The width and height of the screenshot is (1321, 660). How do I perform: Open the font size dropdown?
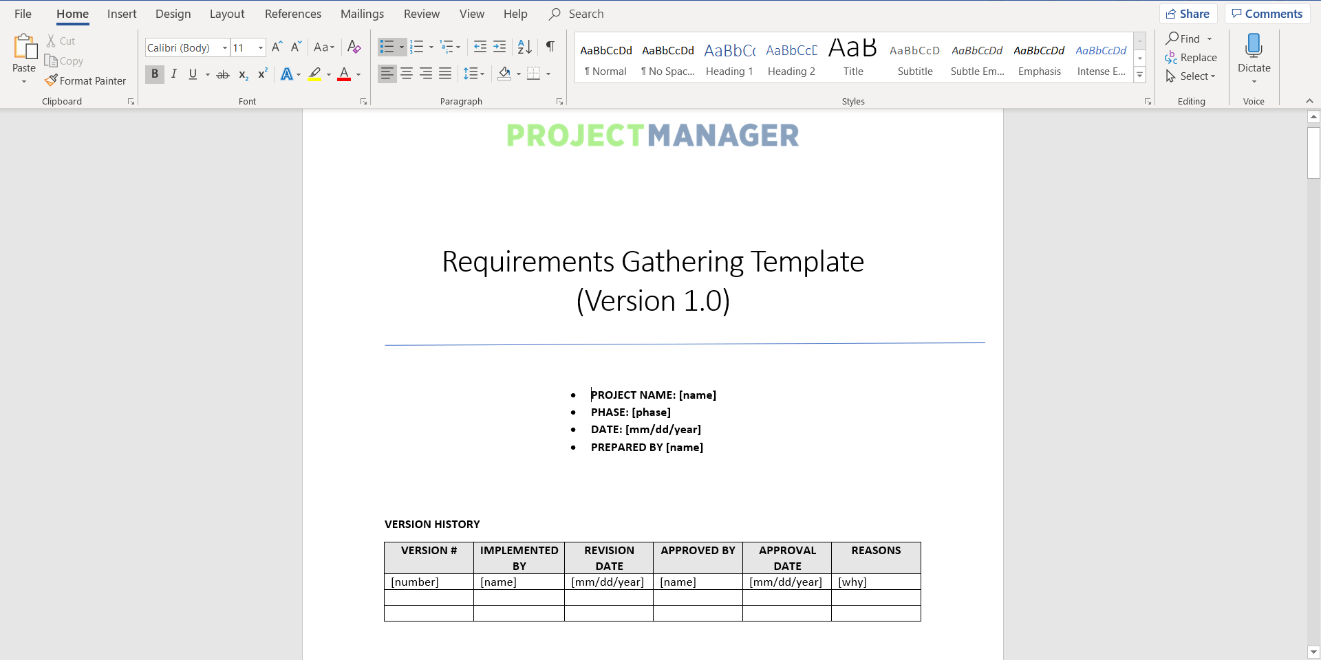tap(261, 47)
